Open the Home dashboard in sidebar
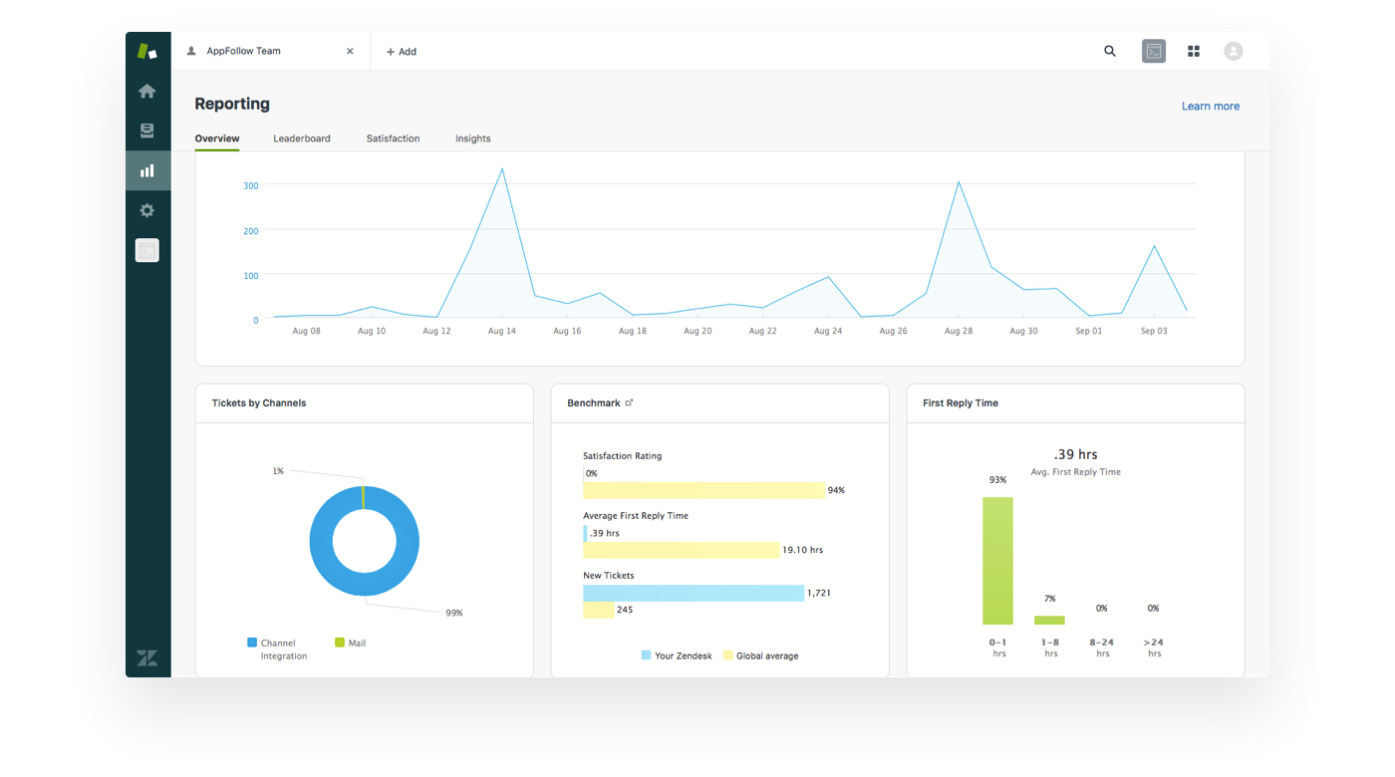The width and height of the screenshot is (1395, 777). pos(147,92)
